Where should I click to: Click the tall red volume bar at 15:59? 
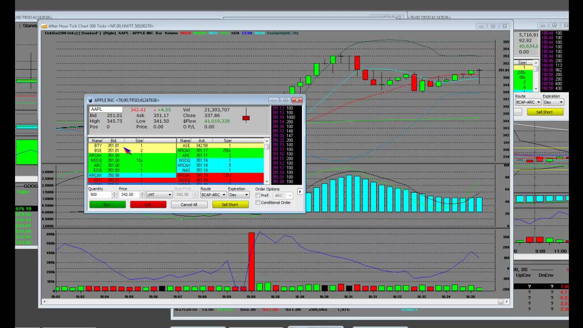click(x=251, y=262)
